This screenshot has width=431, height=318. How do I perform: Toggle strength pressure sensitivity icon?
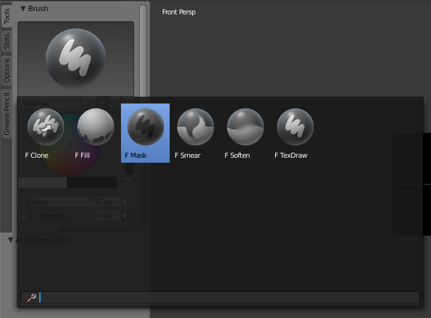[x=127, y=216]
